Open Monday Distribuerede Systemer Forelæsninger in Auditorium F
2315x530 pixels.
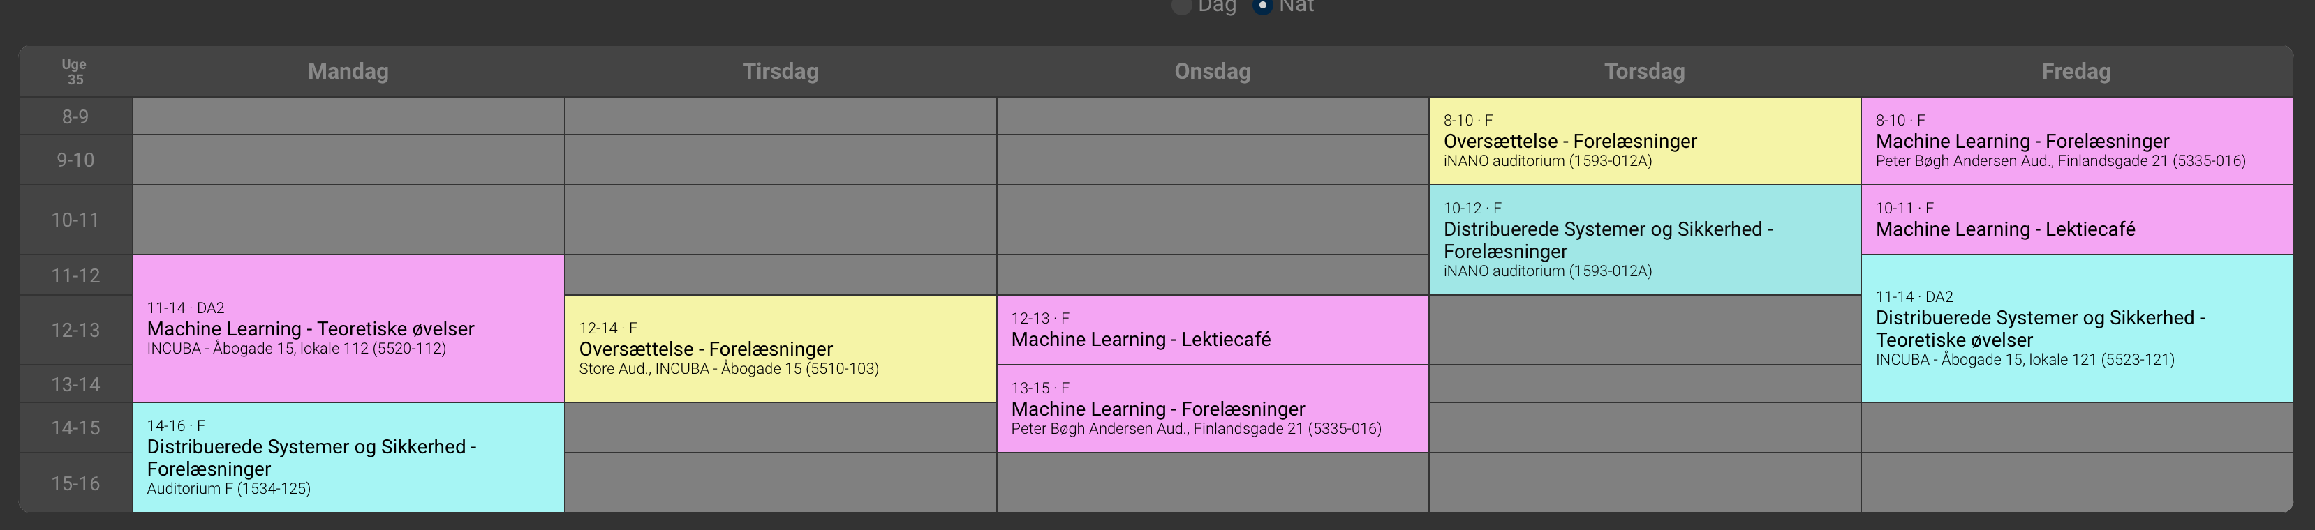point(348,457)
